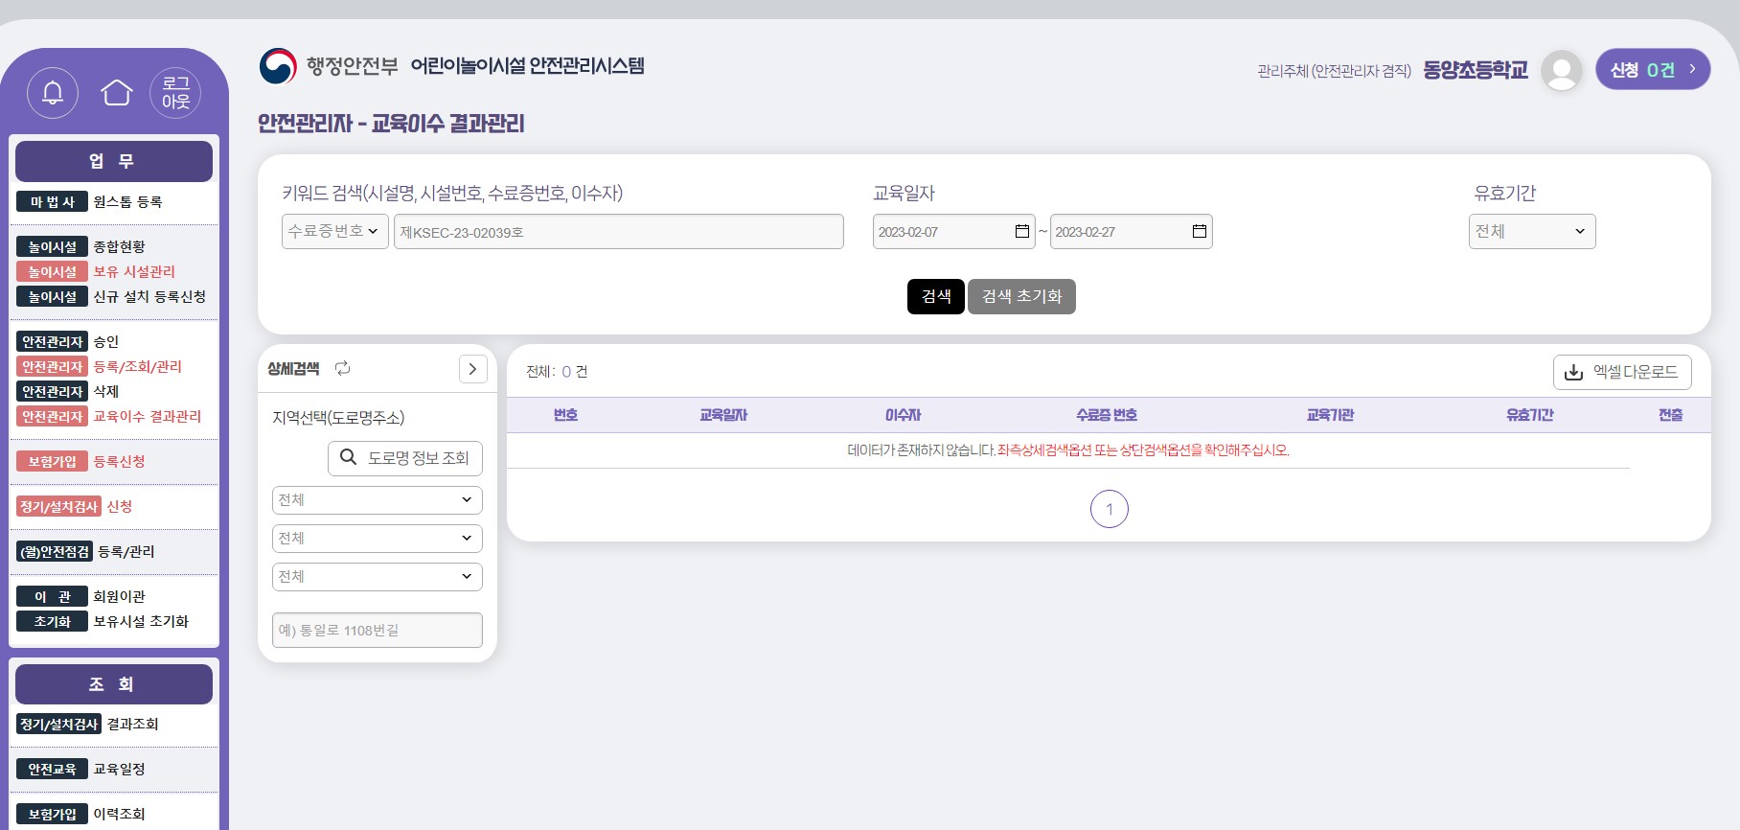This screenshot has width=1740, height=830.
Task: Expand the 유효기간 dropdown
Action: click(1531, 232)
